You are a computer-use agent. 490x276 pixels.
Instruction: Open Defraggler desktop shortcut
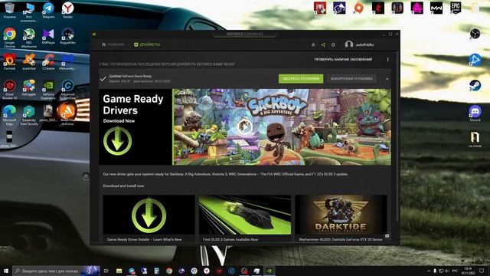click(x=29, y=87)
